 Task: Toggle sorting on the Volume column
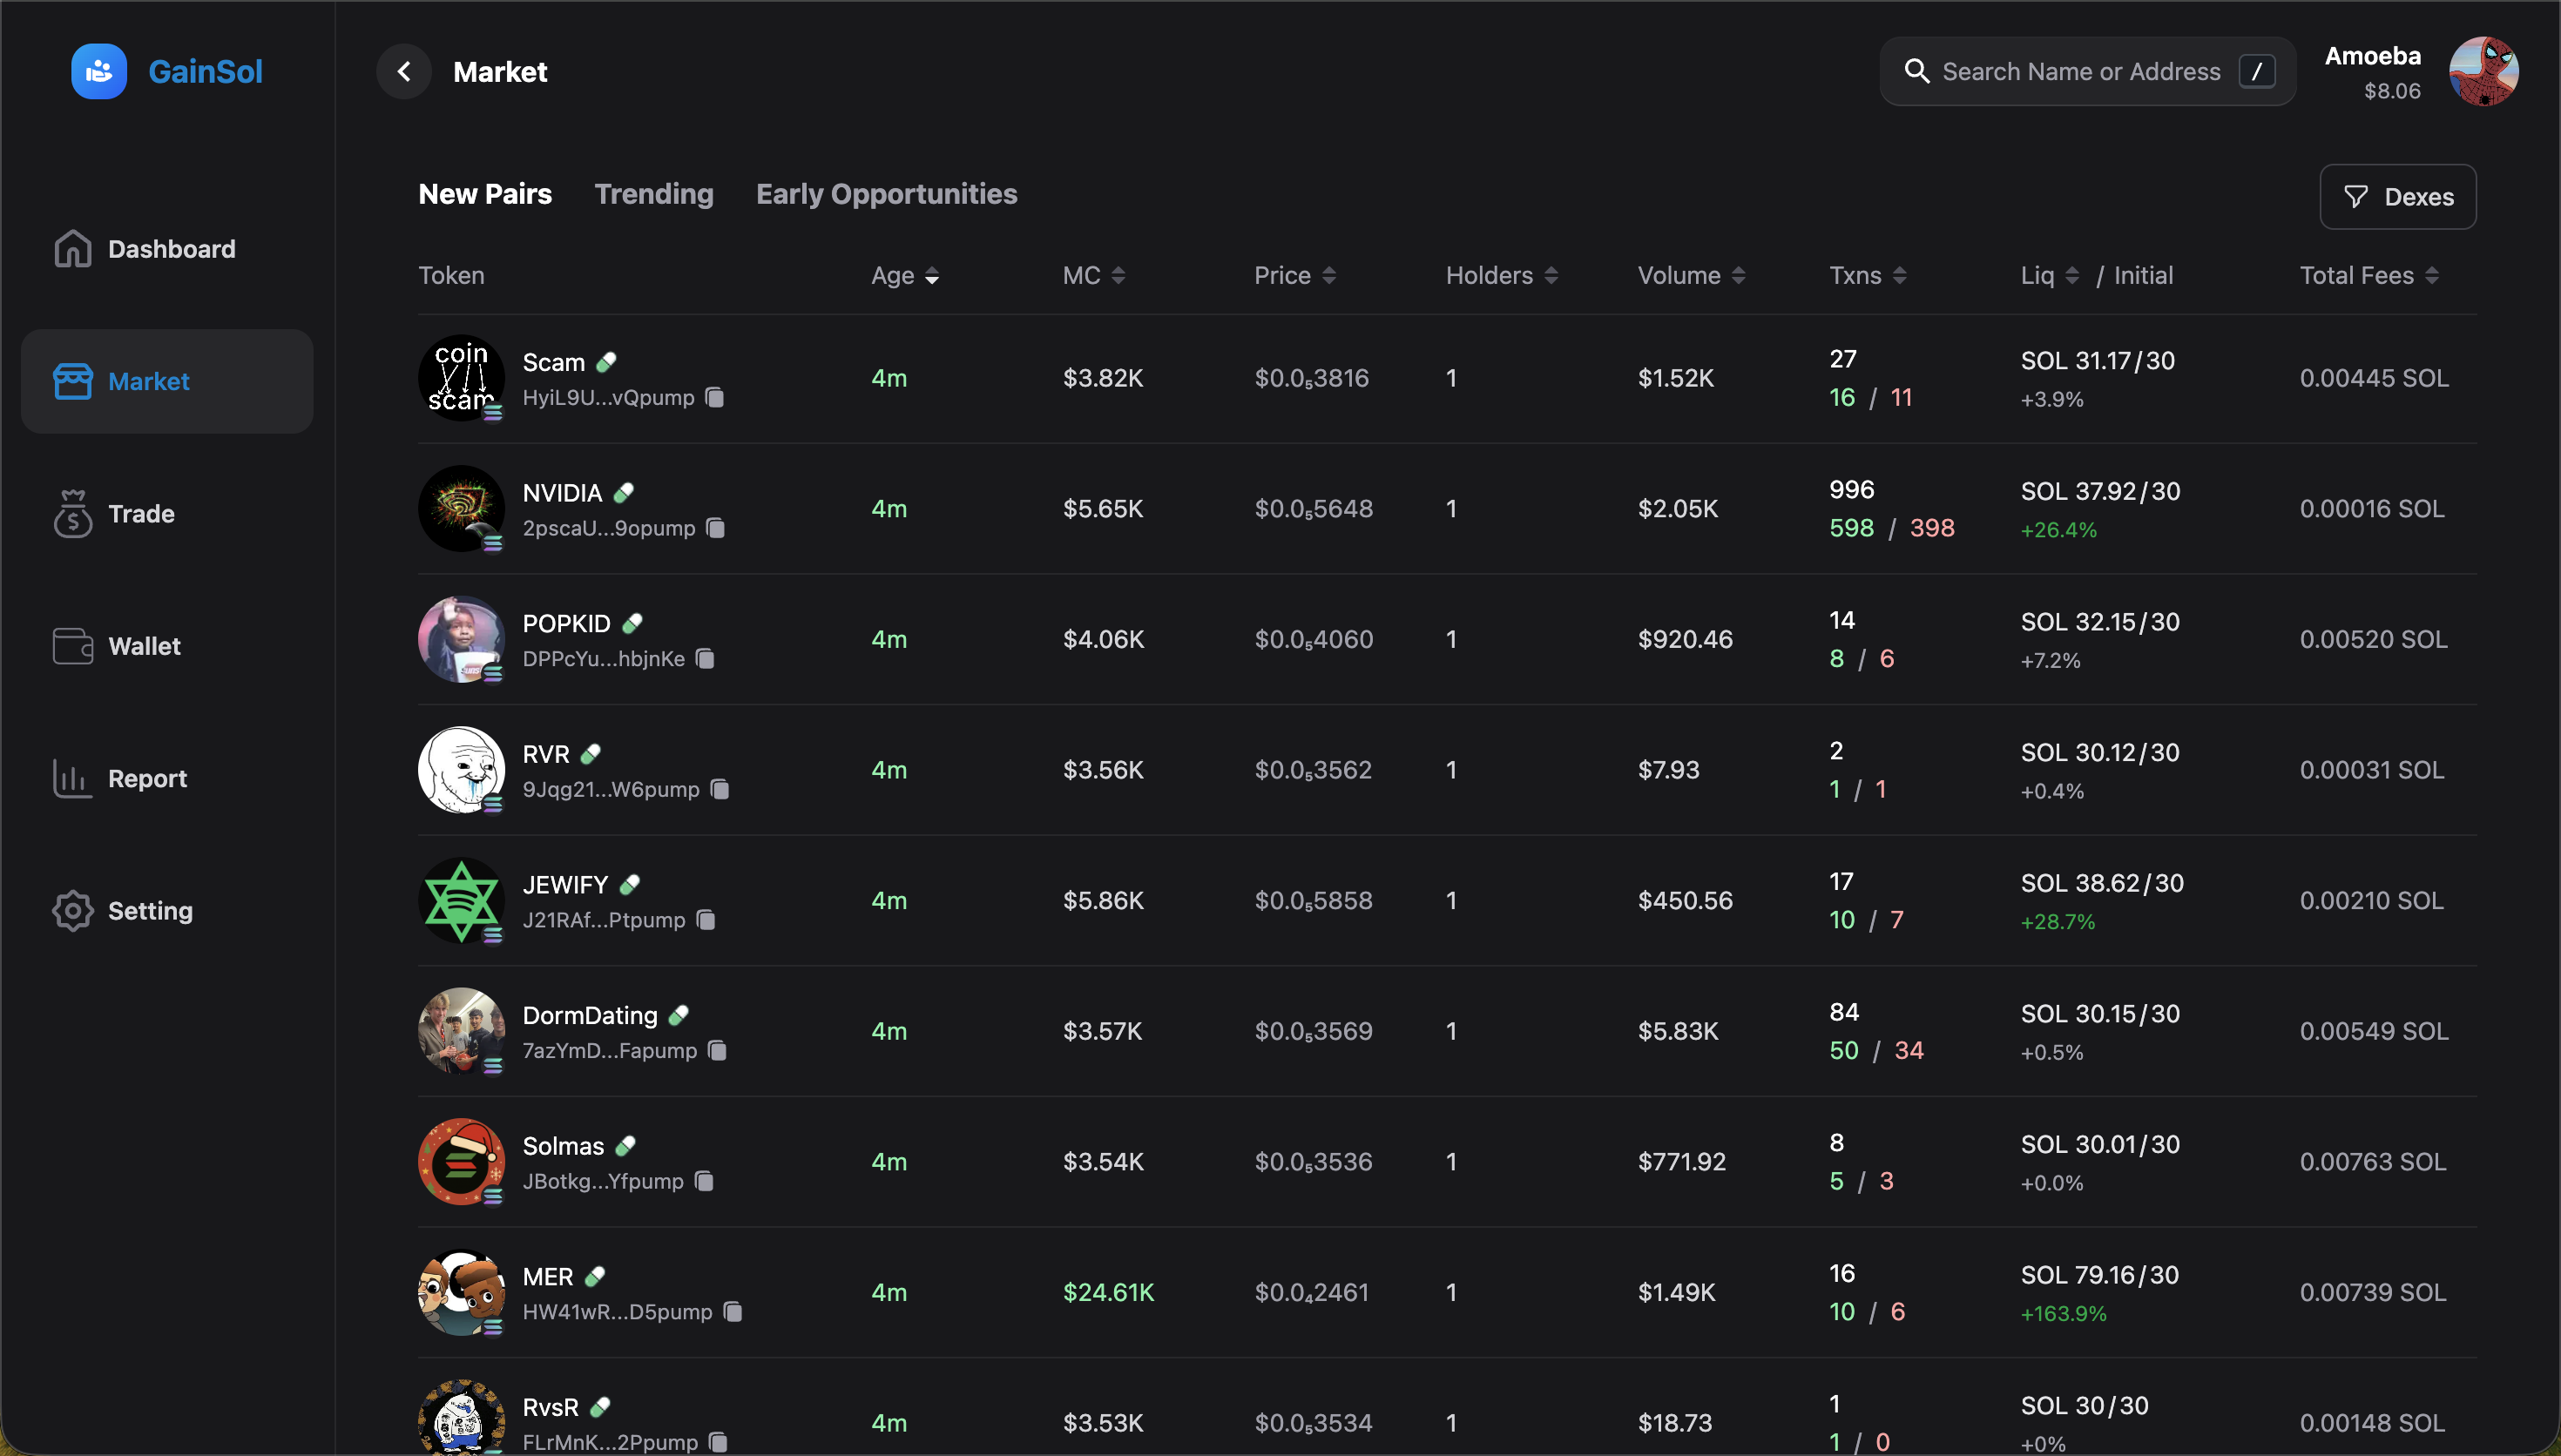(1739, 275)
